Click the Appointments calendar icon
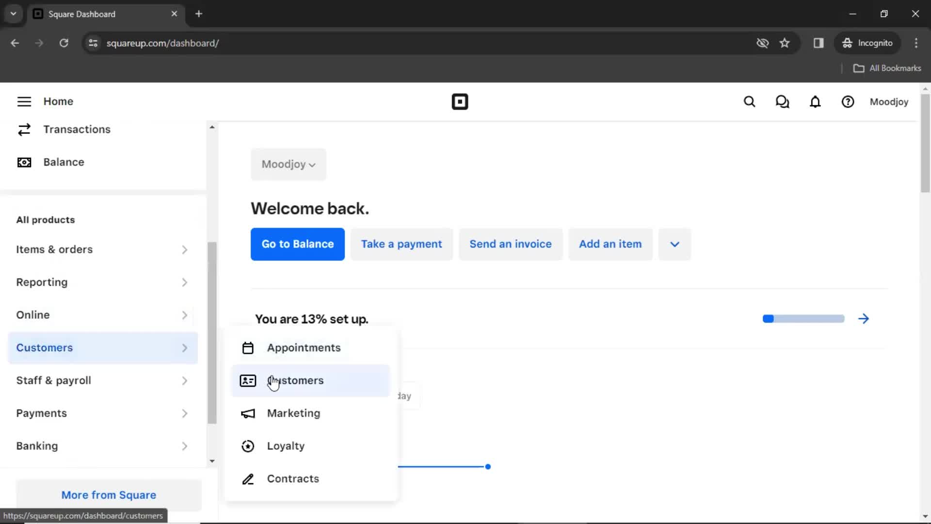931x524 pixels. [248, 348]
